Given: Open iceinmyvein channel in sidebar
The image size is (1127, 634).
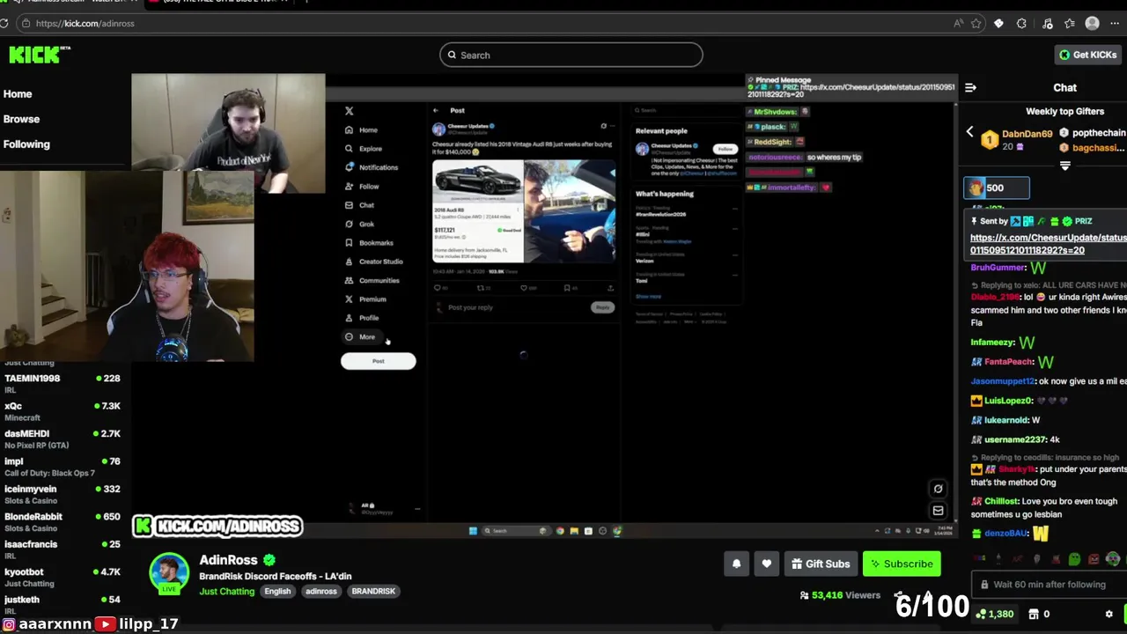Looking at the screenshot, I should tap(62, 494).
